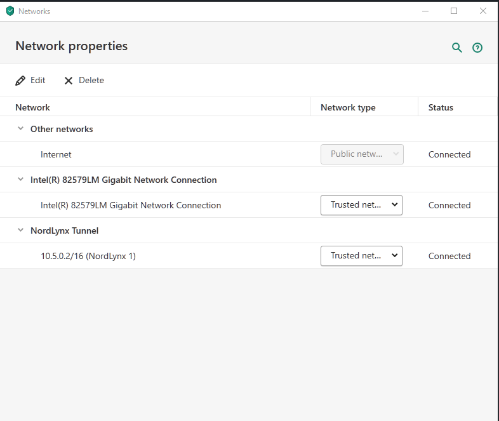Click the Kaspersky shield icon in title bar

(x=10, y=11)
